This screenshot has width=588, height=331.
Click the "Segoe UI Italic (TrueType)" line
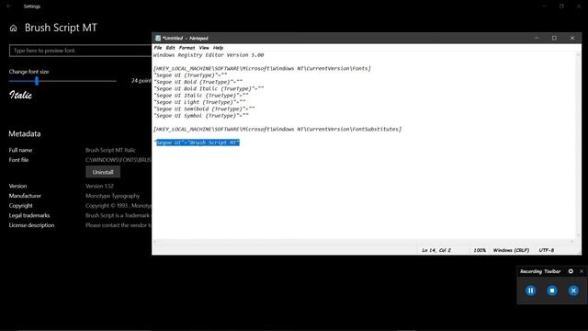[201, 96]
